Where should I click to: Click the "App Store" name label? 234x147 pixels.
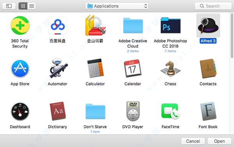[20, 84]
